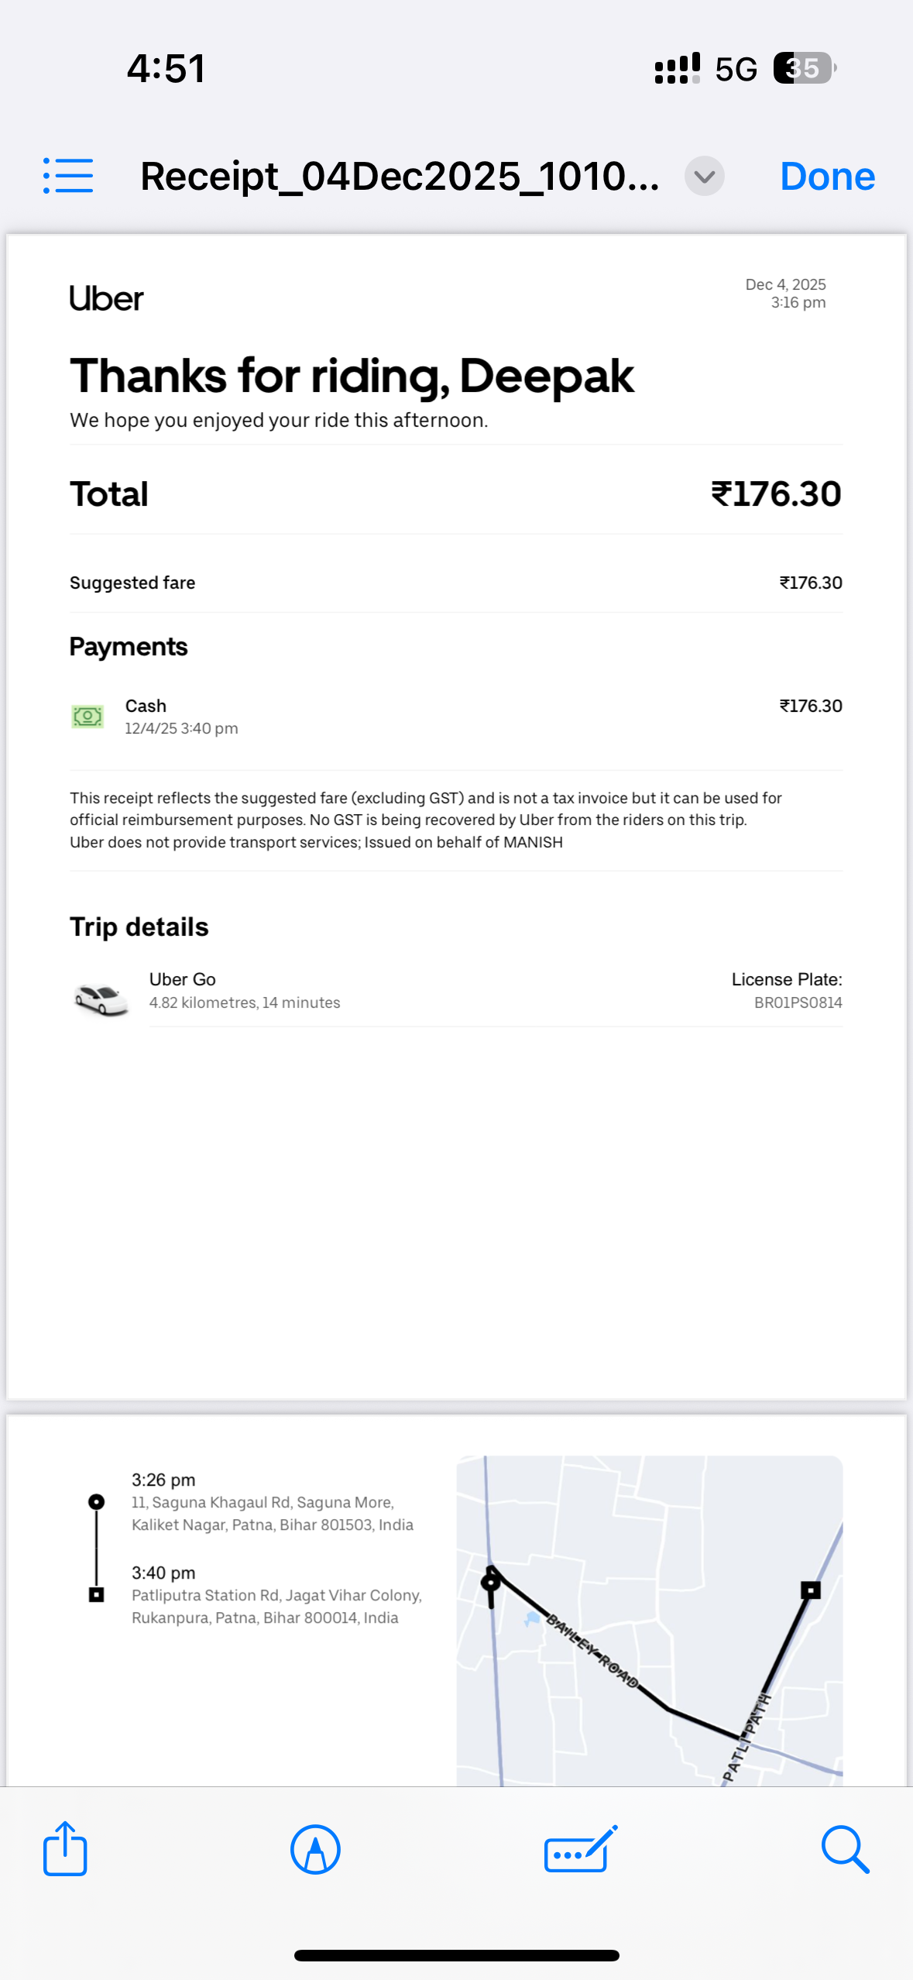Tap the drop-off square marker on map
The image size is (913, 1980).
point(810,1590)
